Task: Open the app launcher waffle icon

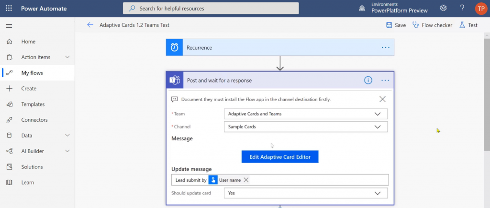Action: (9, 9)
